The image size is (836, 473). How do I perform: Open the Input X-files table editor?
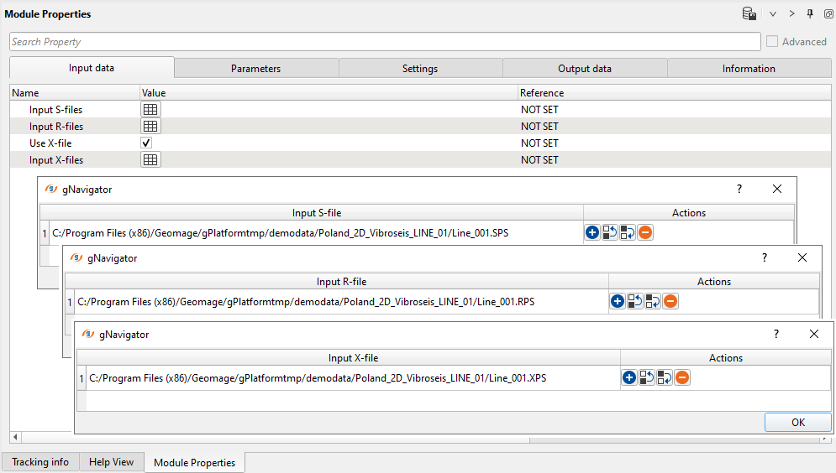click(x=150, y=160)
